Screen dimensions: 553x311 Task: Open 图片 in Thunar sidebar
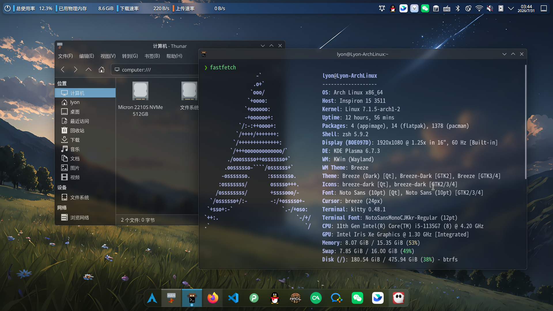85,168
